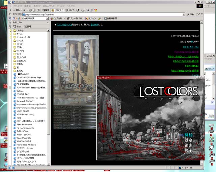Click the IE Forward arrow button
Screen dimensions: 216x172
click(x=24, y=10)
